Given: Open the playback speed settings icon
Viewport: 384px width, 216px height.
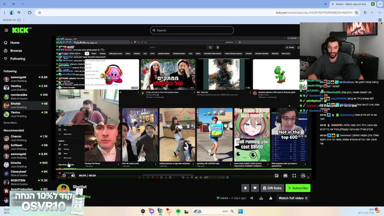Looking at the screenshot, I should pos(303,175).
